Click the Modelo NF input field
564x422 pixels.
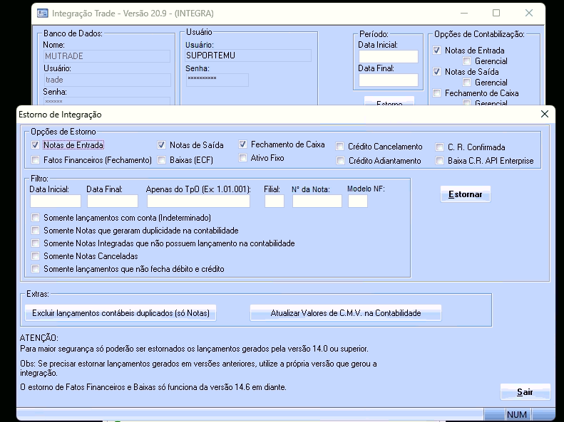358,201
